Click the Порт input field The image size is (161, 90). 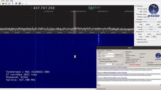(x=108, y=56)
